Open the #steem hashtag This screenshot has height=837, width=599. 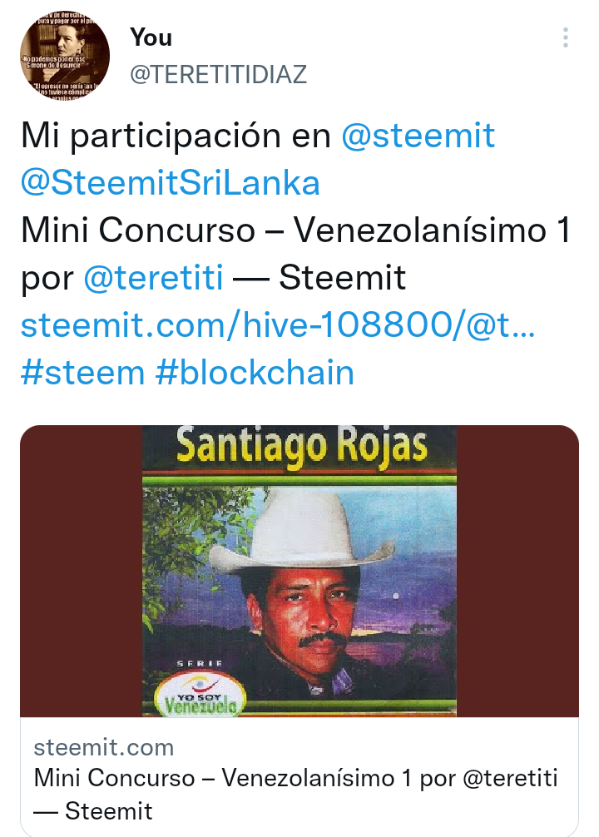(x=82, y=372)
